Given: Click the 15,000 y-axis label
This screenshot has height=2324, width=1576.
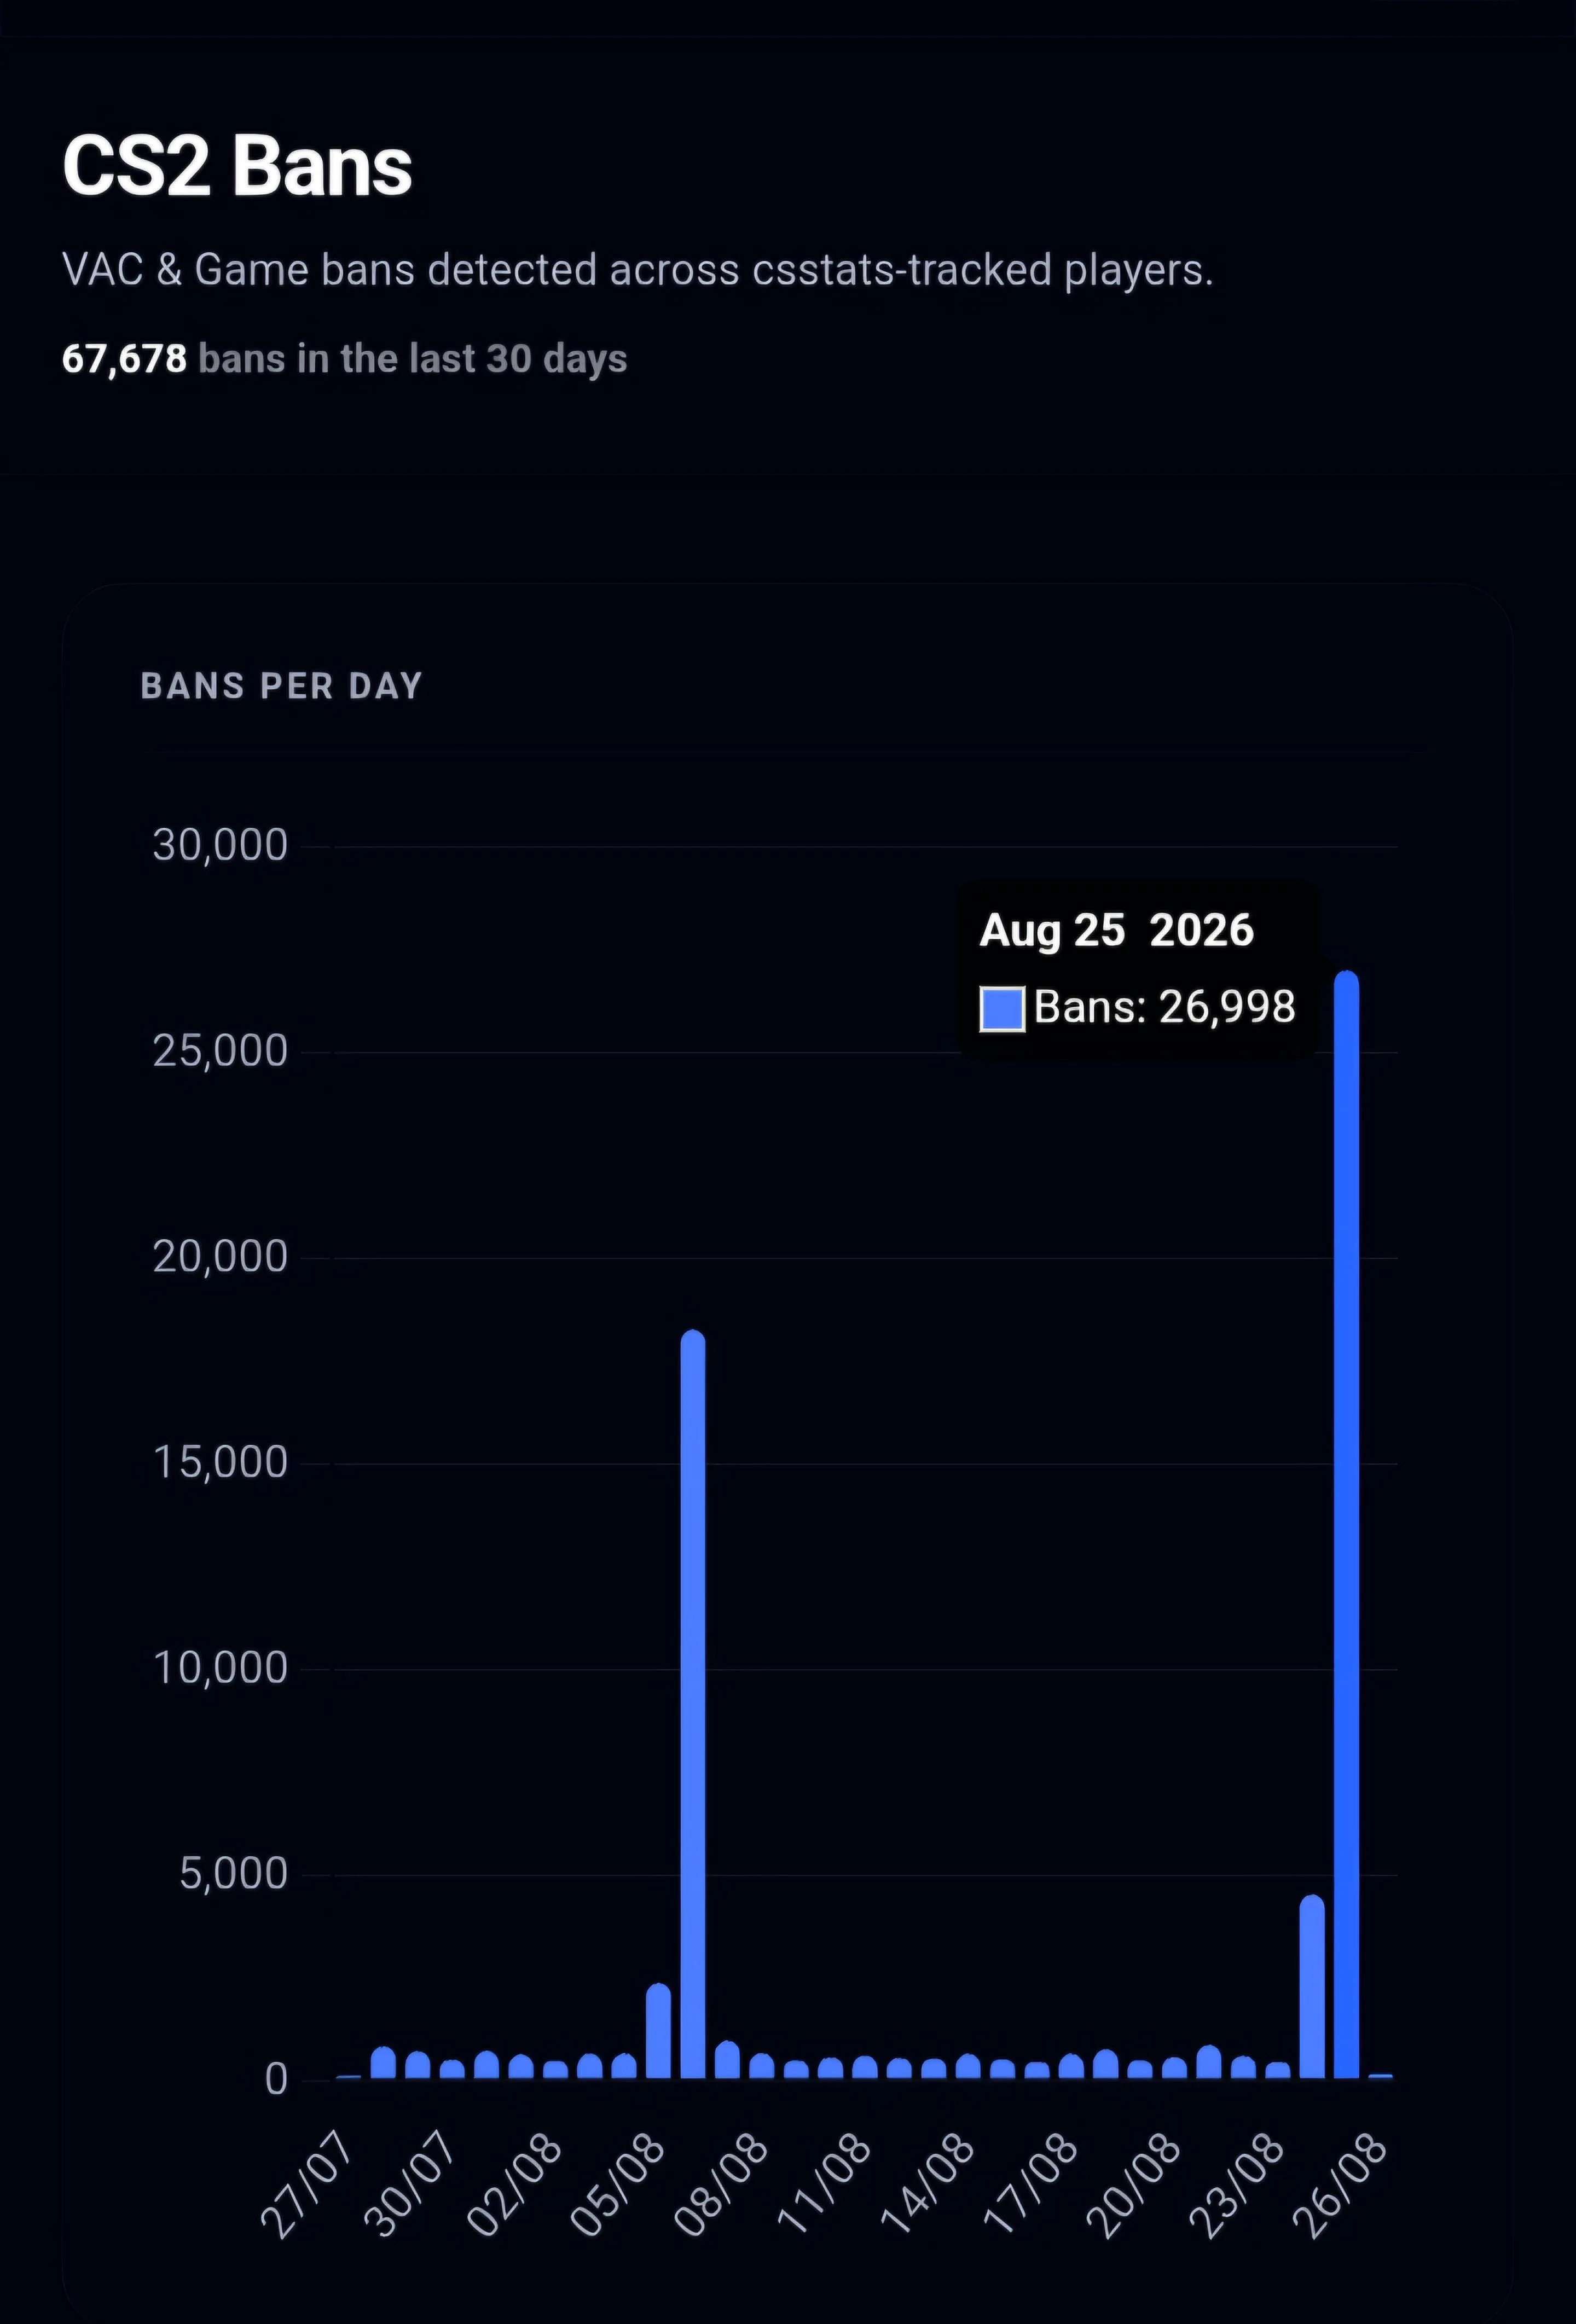Looking at the screenshot, I should (x=220, y=1463).
